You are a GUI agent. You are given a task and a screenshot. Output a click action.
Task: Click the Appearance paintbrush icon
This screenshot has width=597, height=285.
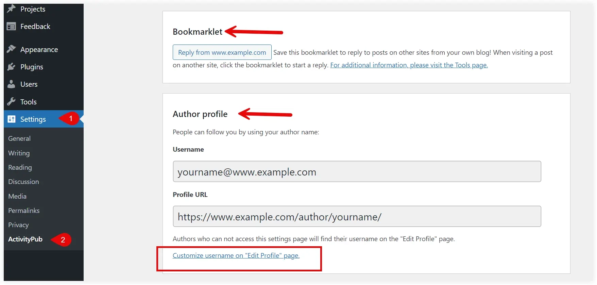(x=11, y=49)
